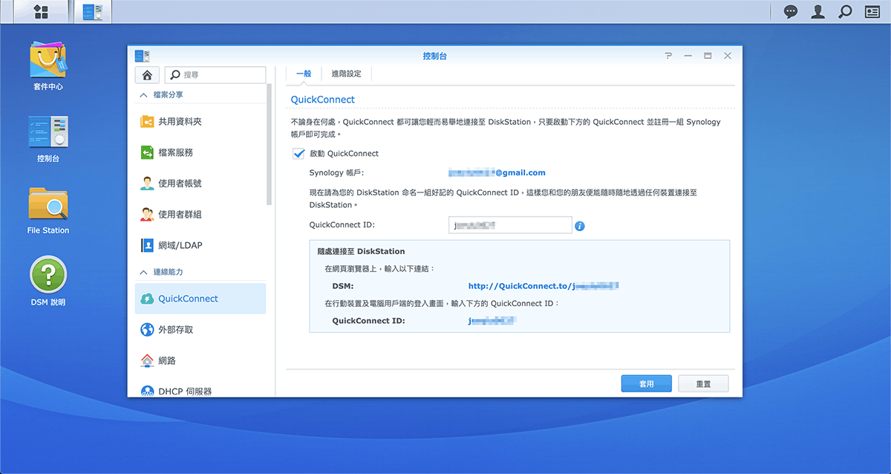Image resolution: width=891 pixels, height=474 pixels.
Task: Click the 重置 reset button
Action: 703,384
